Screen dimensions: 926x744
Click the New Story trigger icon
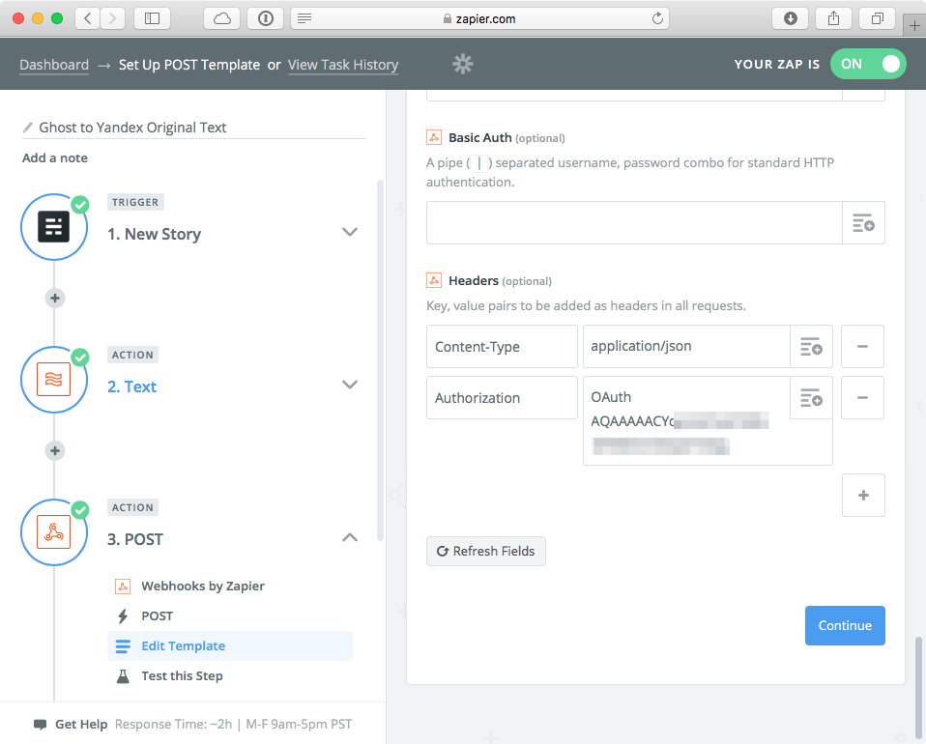coord(54,227)
